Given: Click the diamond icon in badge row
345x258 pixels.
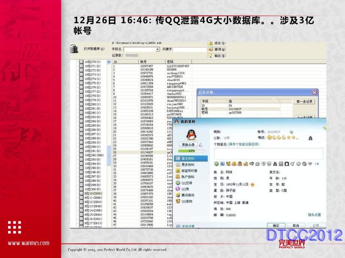Looking at the screenshot, I should 310,164.
